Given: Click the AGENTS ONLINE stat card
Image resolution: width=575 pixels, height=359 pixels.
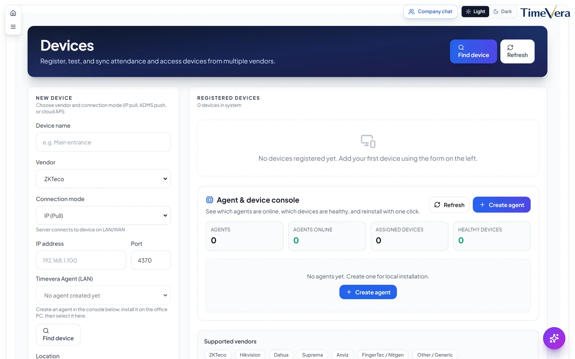Looking at the screenshot, I should pyautogui.click(x=327, y=236).
